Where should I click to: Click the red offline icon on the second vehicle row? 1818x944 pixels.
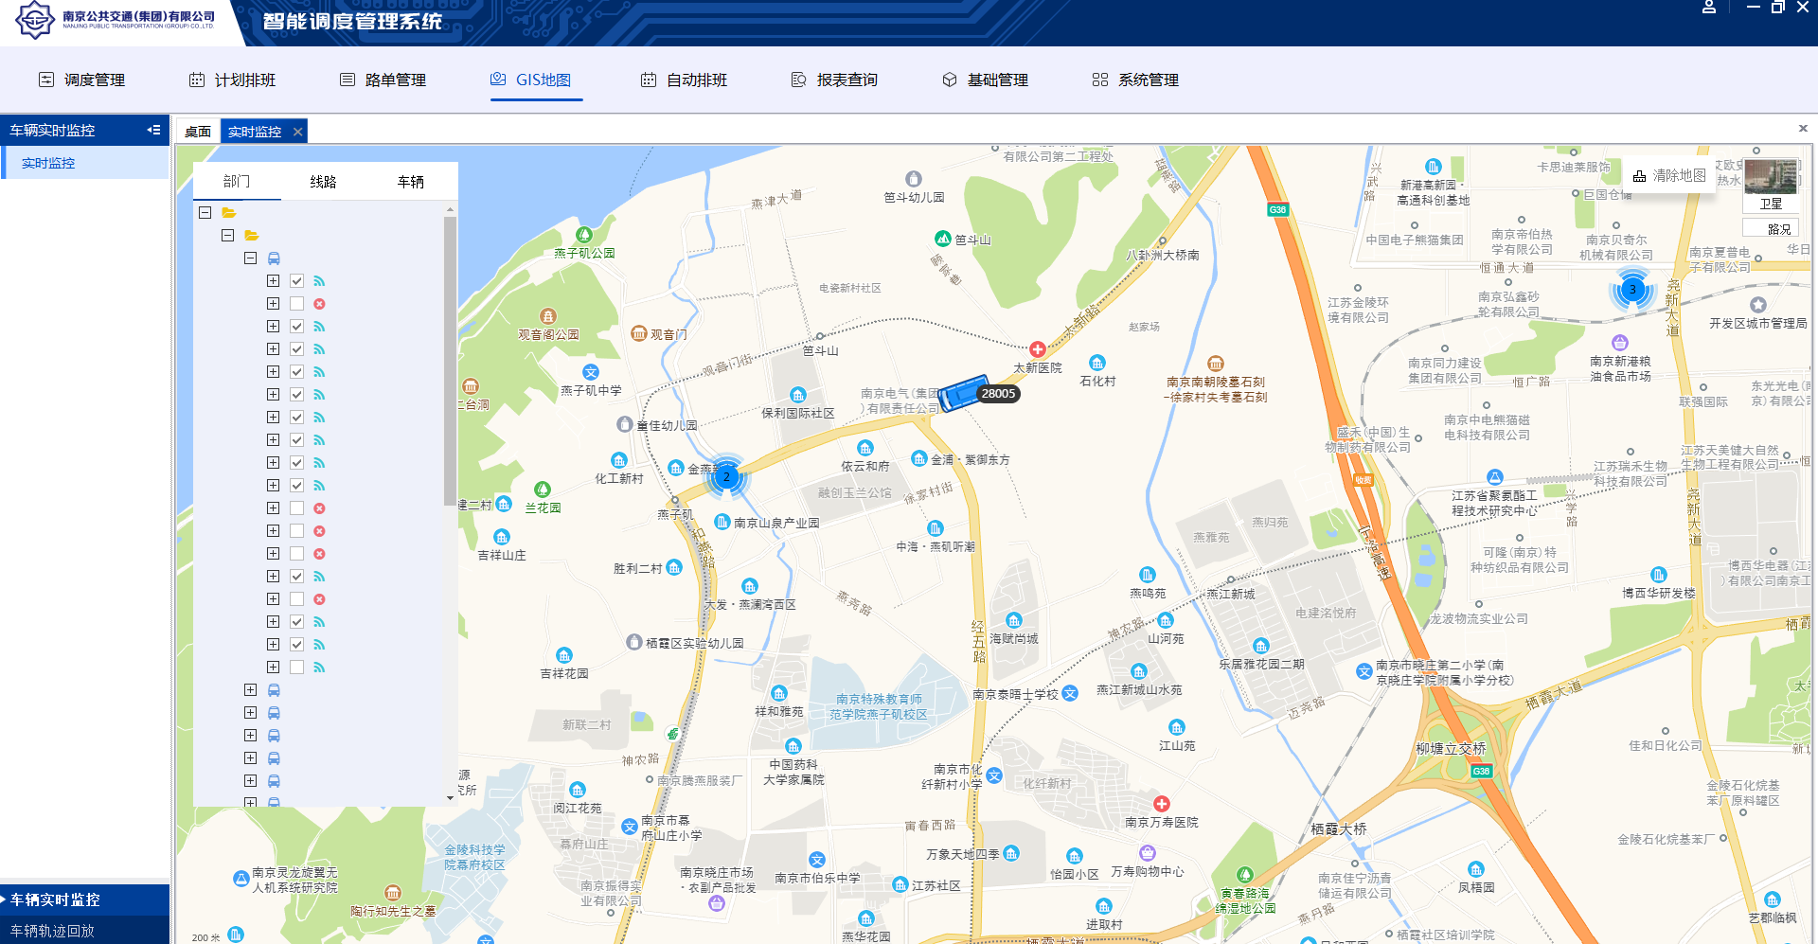click(320, 303)
